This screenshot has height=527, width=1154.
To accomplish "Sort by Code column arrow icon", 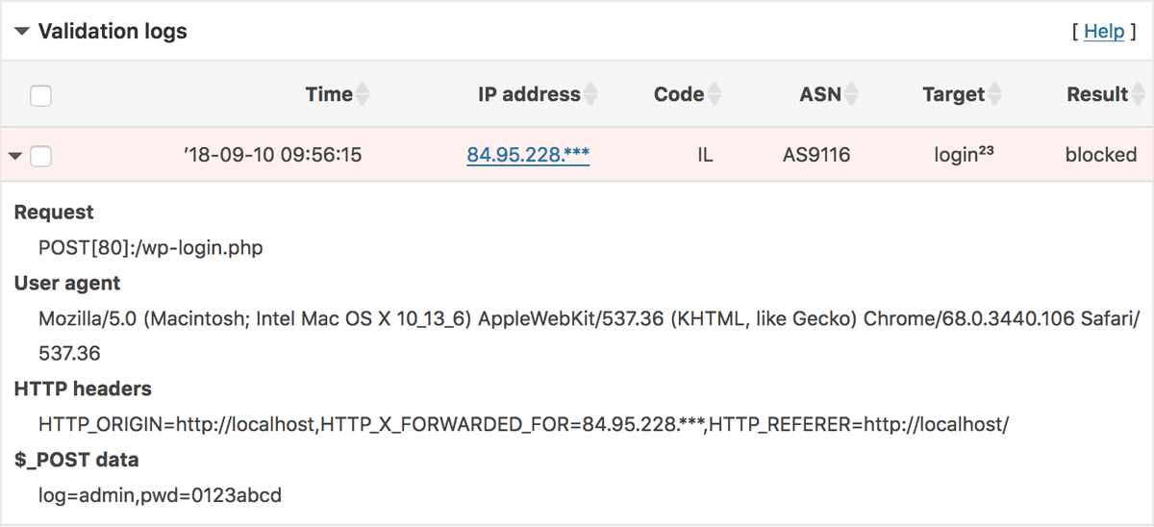I will coord(714,94).
